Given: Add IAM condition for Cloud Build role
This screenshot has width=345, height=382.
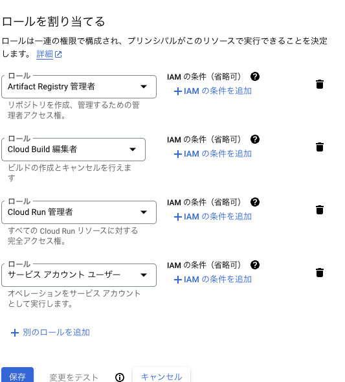Looking at the screenshot, I should (213, 154).
